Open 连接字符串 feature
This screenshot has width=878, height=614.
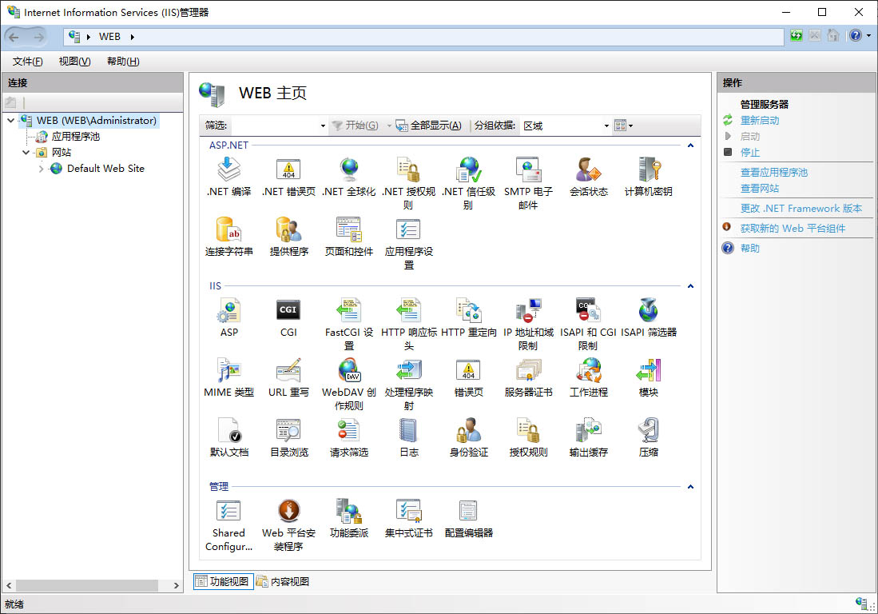point(229,237)
